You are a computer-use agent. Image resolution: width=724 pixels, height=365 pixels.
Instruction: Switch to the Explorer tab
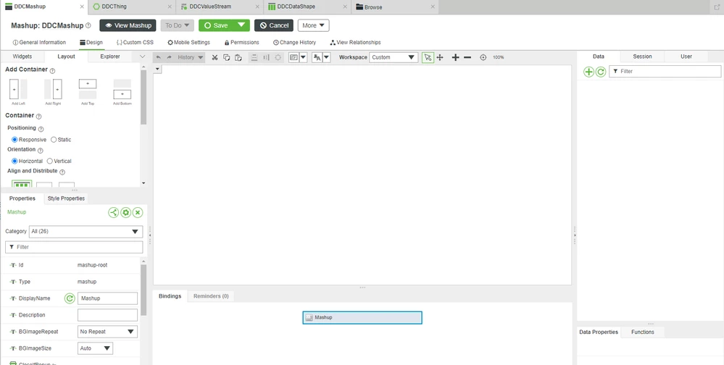click(x=110, y=56)
